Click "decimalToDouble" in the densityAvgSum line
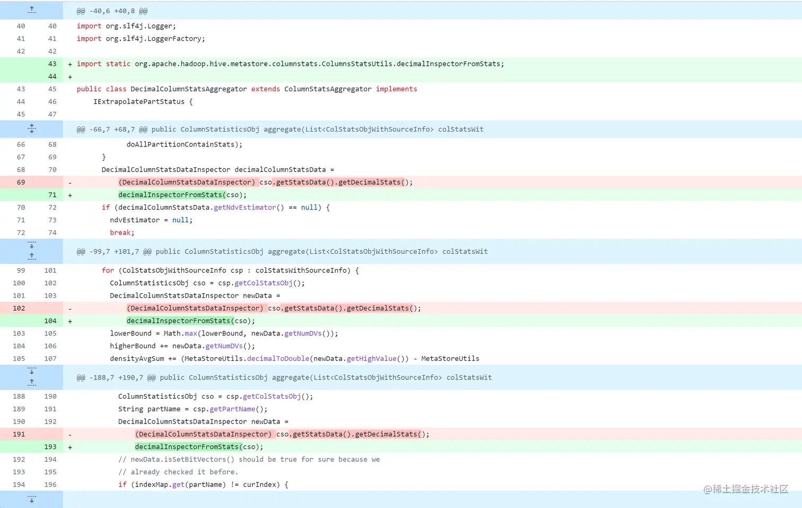 click(x=278, y=359)
